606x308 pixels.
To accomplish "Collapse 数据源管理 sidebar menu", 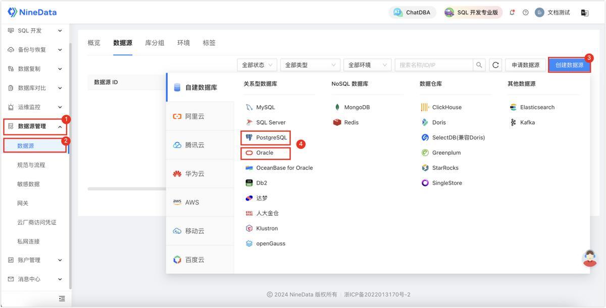I will click(x=35, y=127).
